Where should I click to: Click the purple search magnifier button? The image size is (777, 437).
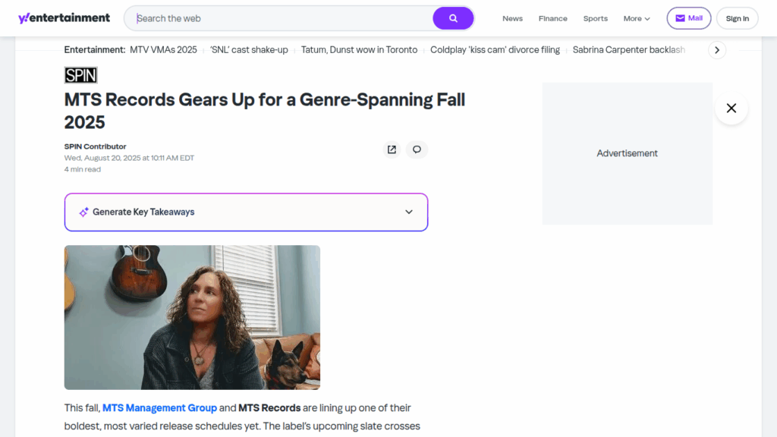click(x=453, y=18)
